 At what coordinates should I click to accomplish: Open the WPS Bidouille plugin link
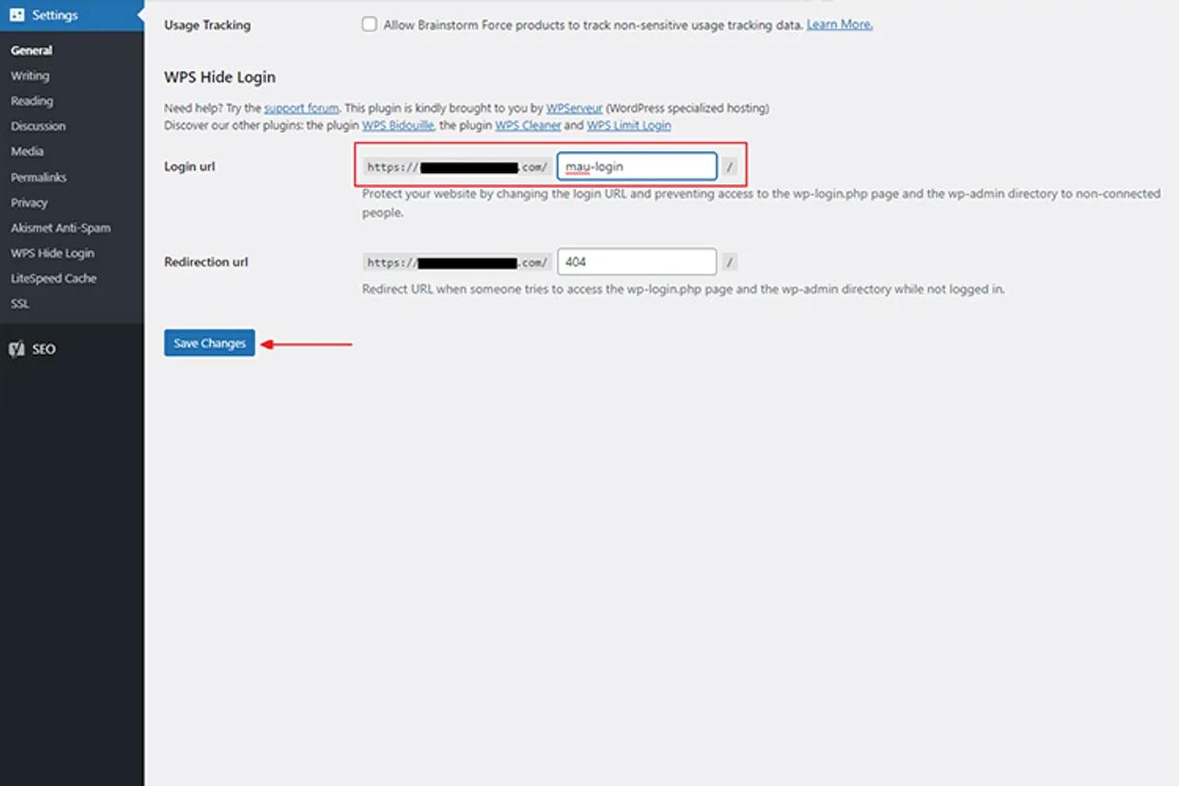pos(398,125)
